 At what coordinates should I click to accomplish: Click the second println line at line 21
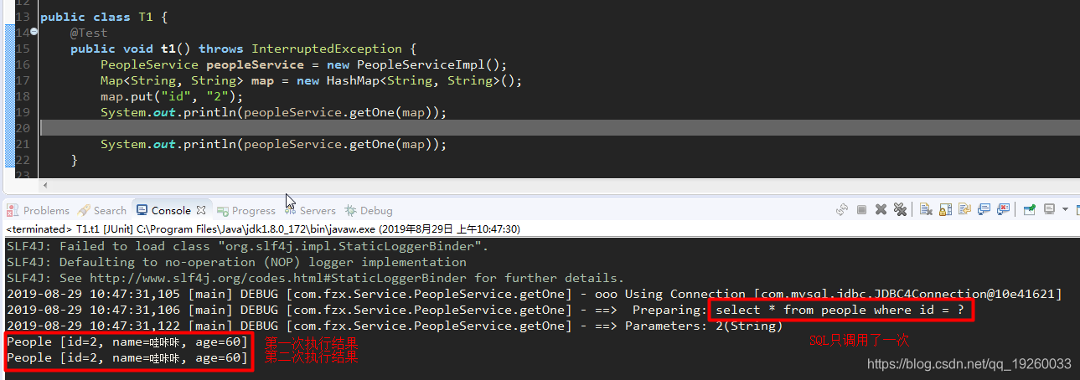(x=274, y=144)
